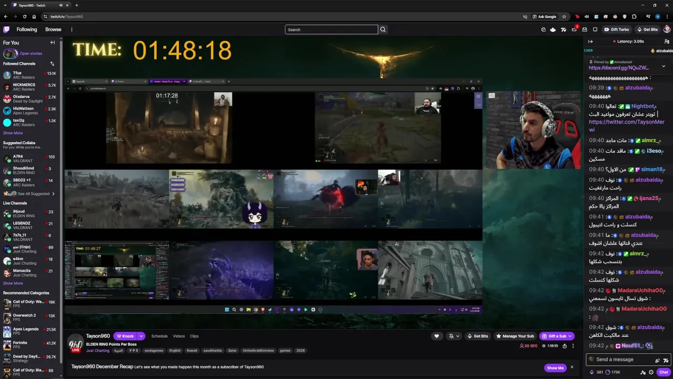The image size is (673, 379).
Task: Open the TFue channel in sidebar
Action: [x=30, y=75]
